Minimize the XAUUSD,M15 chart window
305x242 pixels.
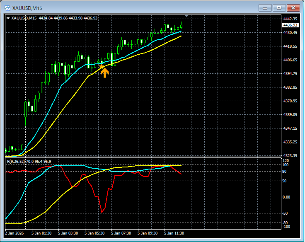[x=265, y=8]
